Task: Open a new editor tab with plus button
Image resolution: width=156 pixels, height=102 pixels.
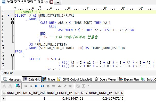Action: 58,2
